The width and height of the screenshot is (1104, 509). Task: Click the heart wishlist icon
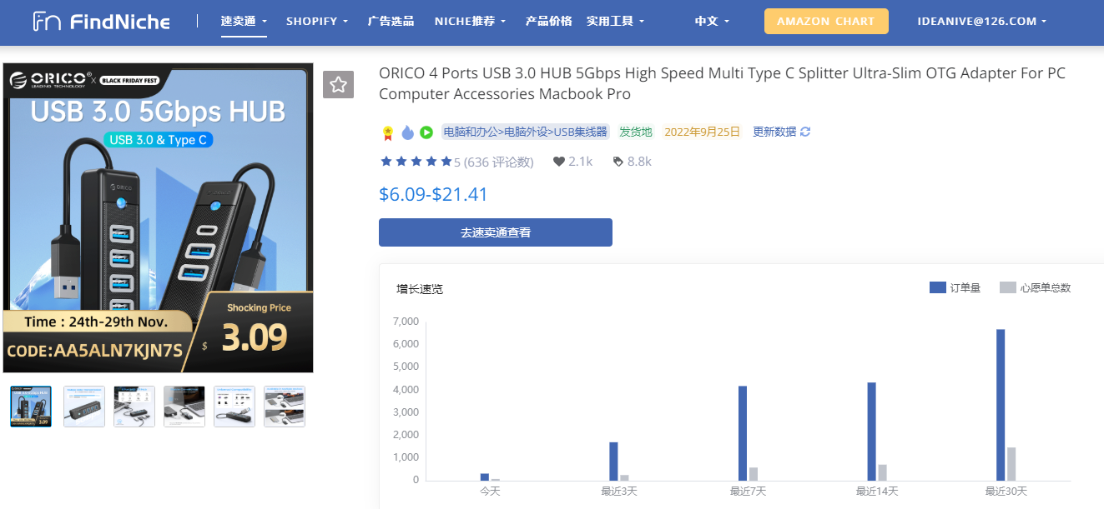(559, 162)
